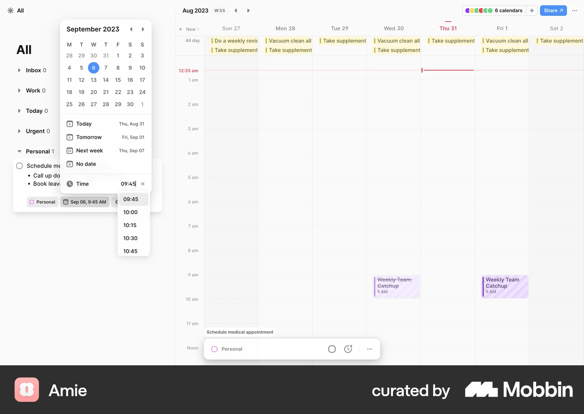
Task: Click the Share button
Action: coord(553,11)
